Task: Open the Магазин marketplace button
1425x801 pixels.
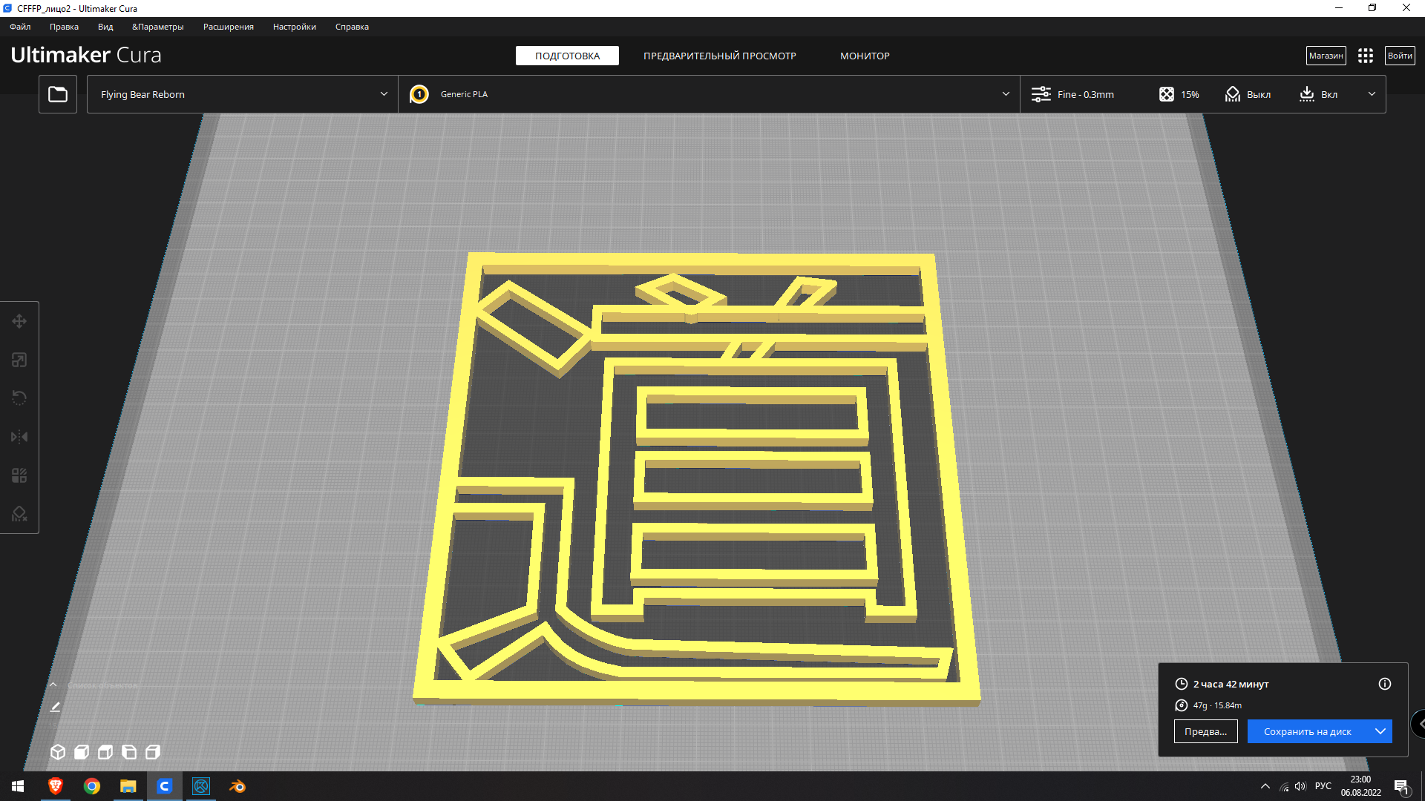Action: click(1326, 56)
